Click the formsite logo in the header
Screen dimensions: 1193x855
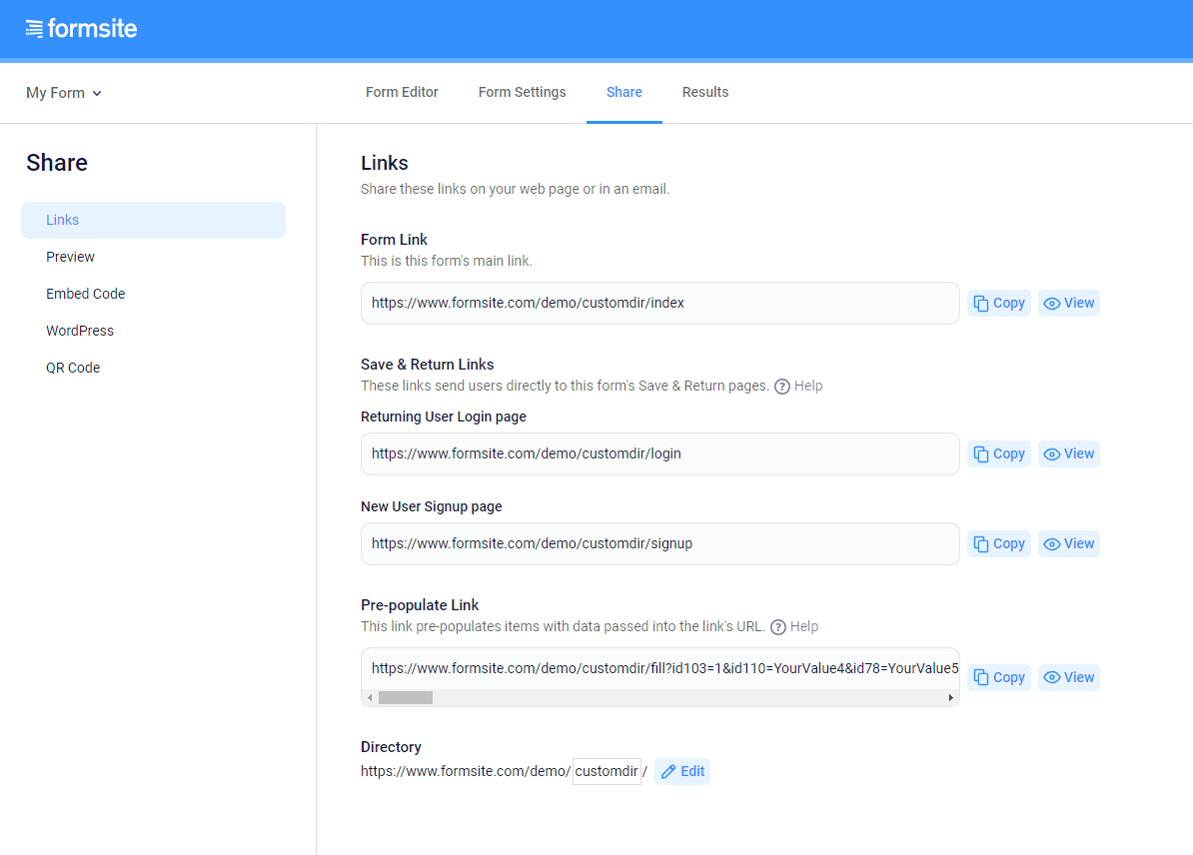click(x=81, y=29)
